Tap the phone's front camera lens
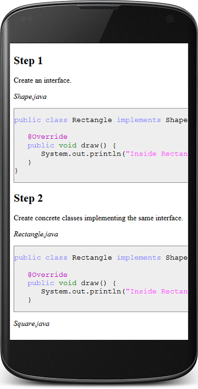Screen dimensions: 198x389 pyautogui.click(x=170, y=19)
